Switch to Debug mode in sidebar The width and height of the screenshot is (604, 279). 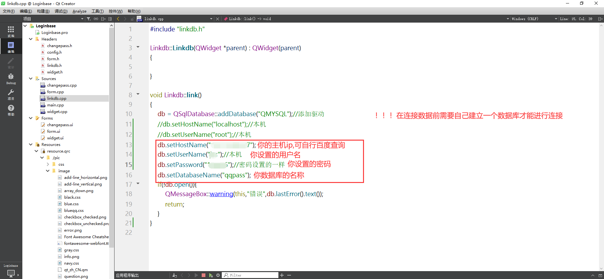click(x=11, y=78)
